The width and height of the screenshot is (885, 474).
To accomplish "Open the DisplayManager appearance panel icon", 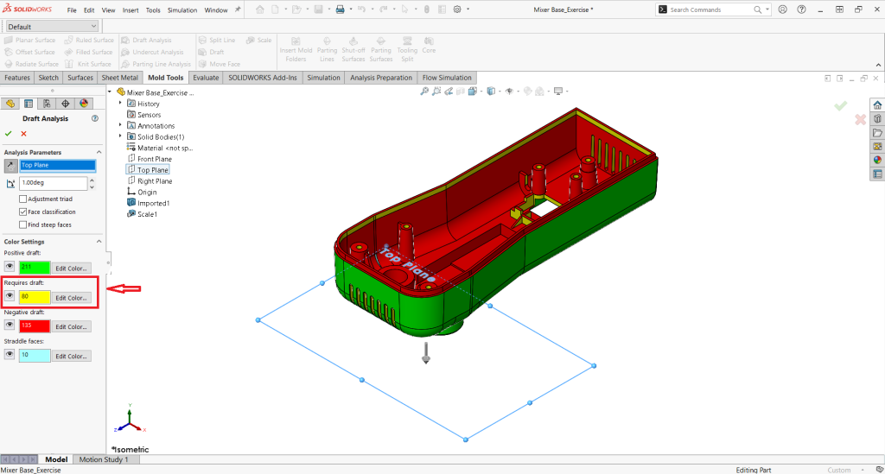I will tap(84, 104).
